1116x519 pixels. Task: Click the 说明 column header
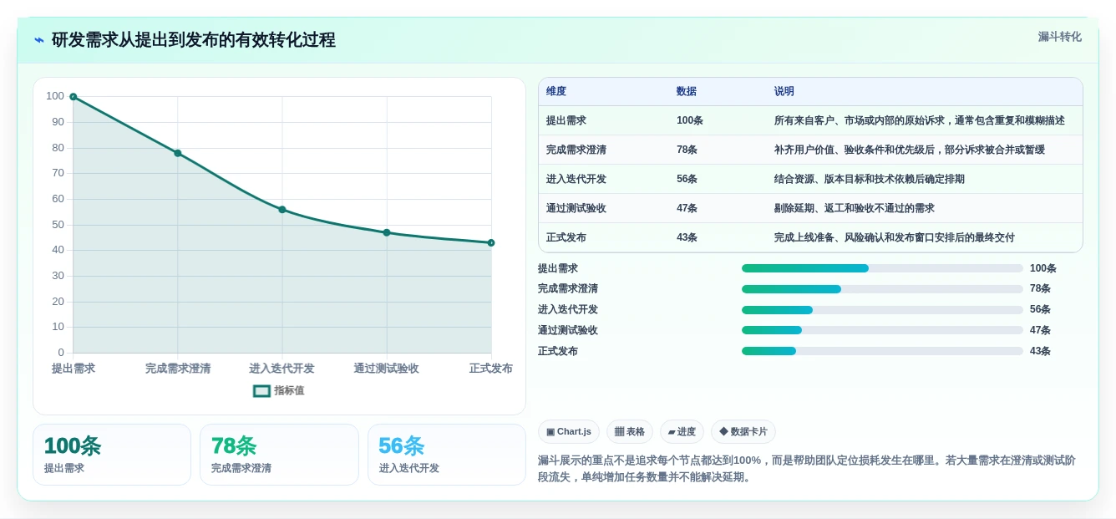click(x=784, y=91)
